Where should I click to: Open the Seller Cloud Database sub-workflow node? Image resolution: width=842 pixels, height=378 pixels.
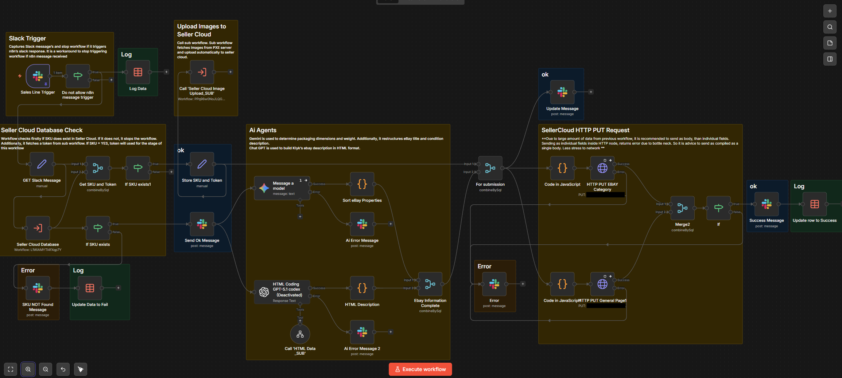38,228
